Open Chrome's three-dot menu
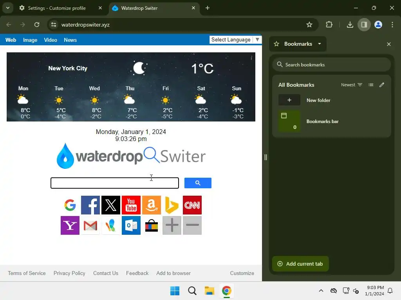Viewport: 401px width, 300px height. 392,25
